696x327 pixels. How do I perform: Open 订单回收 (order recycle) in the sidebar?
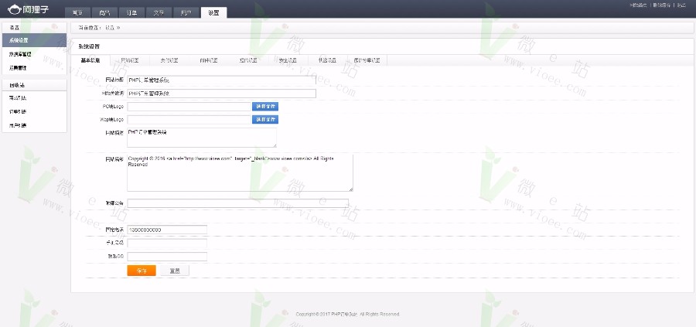click(34, 112)
